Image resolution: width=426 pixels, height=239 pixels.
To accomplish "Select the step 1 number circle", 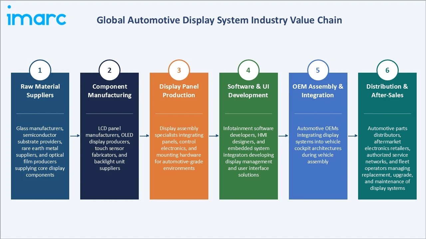I will [40, 70].
